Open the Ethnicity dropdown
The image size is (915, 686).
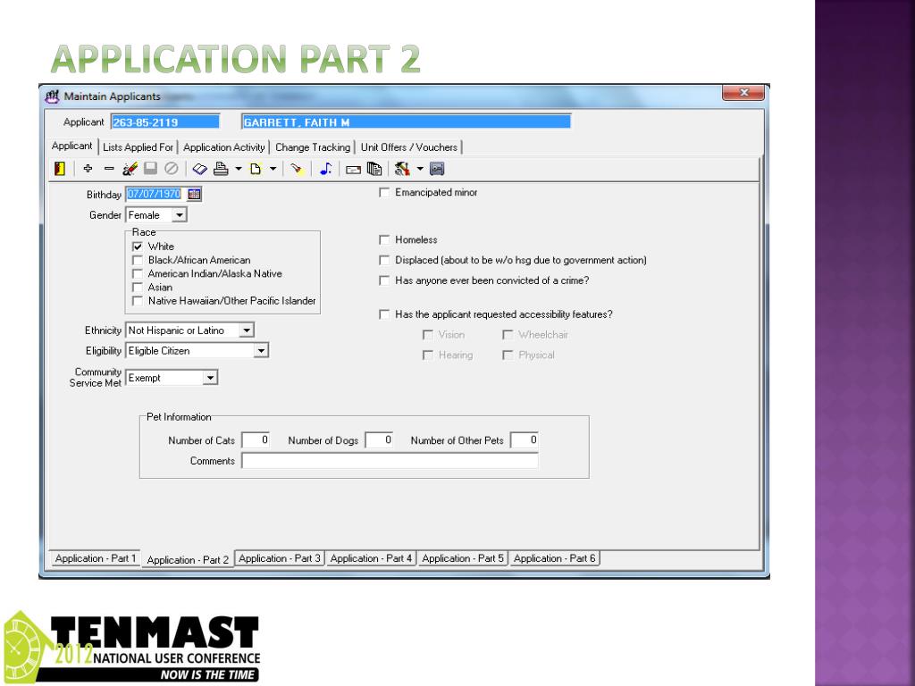click(x=247, y=330)
